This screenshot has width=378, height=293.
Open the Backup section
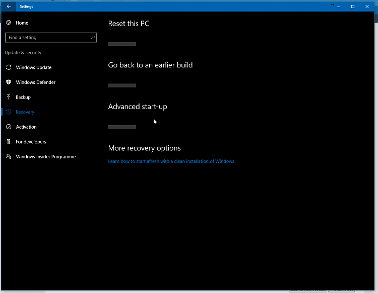click(x=23, y=97)
